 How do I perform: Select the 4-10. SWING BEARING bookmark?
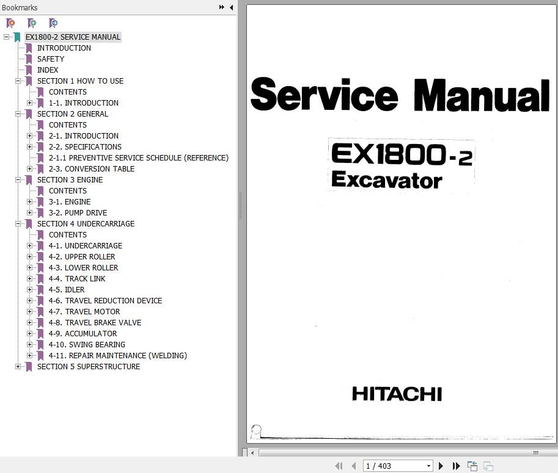[87, 345]
